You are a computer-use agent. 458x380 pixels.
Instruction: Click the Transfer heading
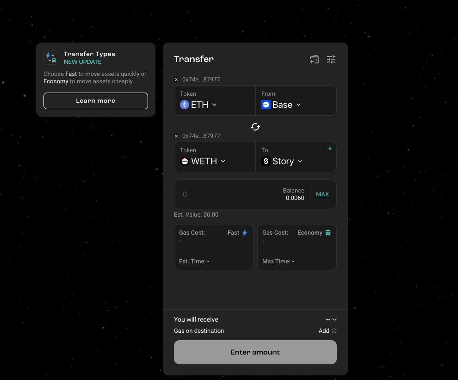tap(194, 59)
